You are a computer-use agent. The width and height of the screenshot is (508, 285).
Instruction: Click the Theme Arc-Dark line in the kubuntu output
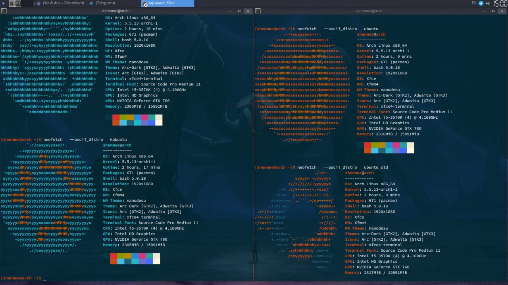click(x=148, y=206)
